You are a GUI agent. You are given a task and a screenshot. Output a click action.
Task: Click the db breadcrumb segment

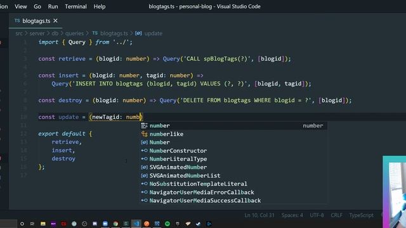[55, 34]
